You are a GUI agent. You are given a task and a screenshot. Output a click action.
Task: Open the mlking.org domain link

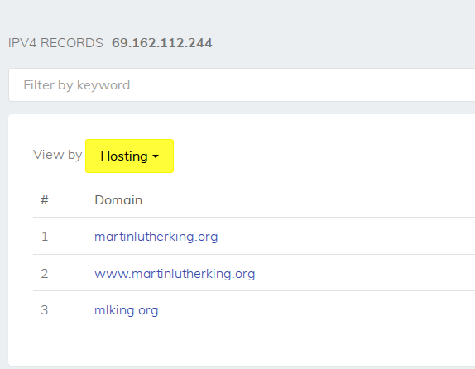(x=127, y=310)
